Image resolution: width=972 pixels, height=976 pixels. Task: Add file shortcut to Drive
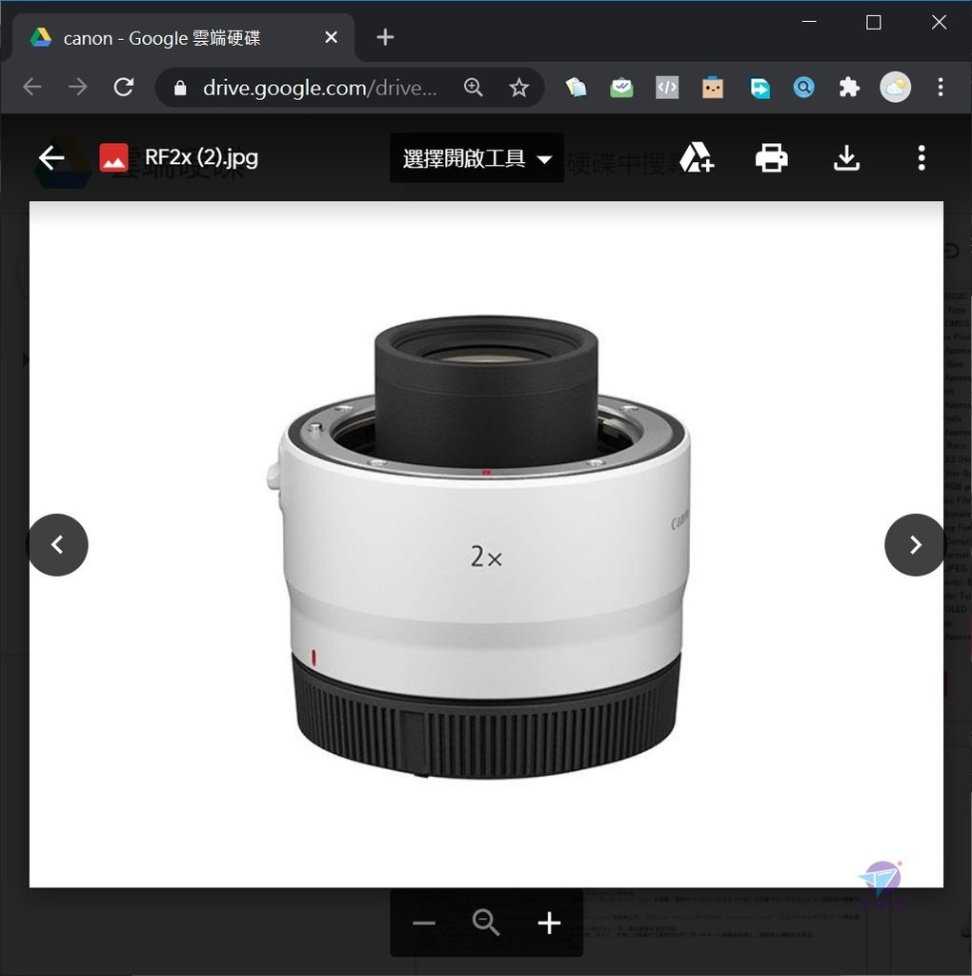[x=697, y=157]
